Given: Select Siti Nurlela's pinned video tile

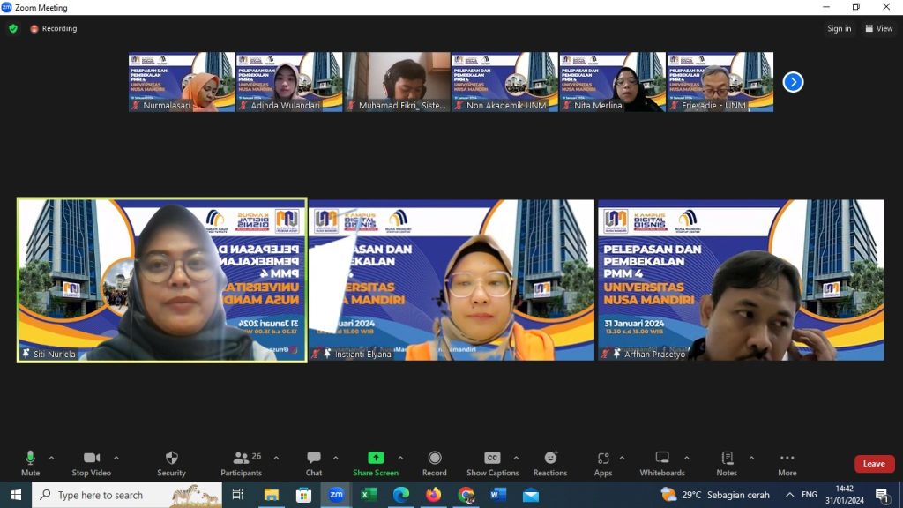Looking at the screenshot, I should (162, 280).
